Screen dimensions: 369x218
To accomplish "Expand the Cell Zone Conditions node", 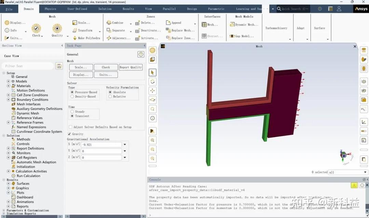I will [x=9, y=95].
